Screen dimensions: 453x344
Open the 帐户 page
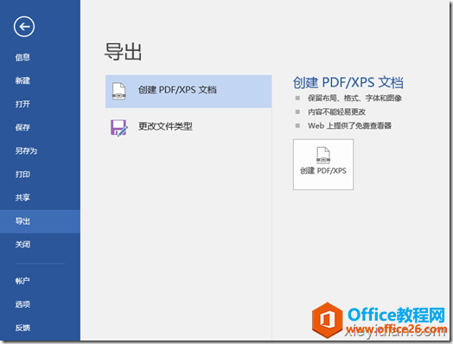click(40, 281)
